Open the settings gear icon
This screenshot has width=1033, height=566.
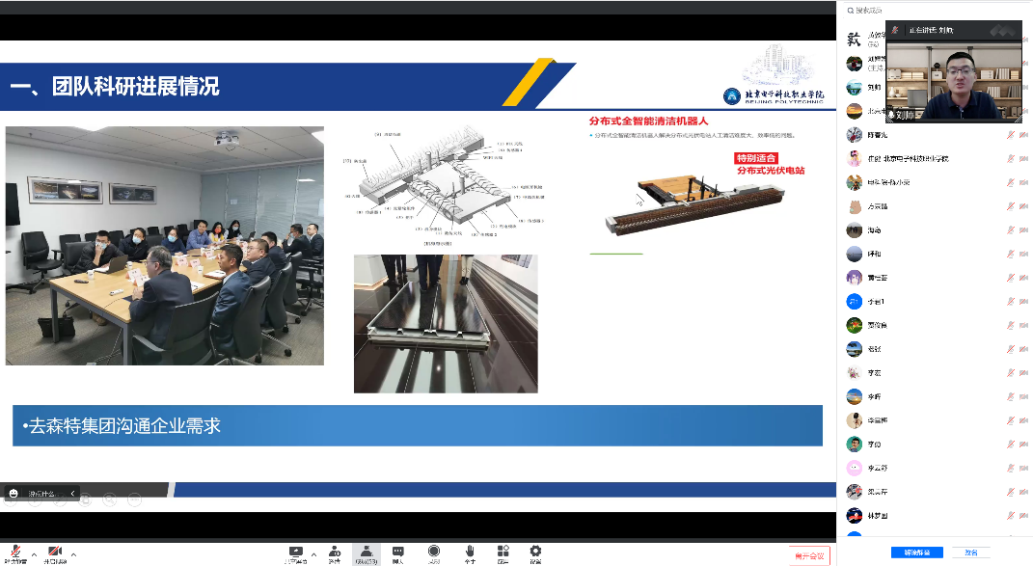click(x=535, y=552)
